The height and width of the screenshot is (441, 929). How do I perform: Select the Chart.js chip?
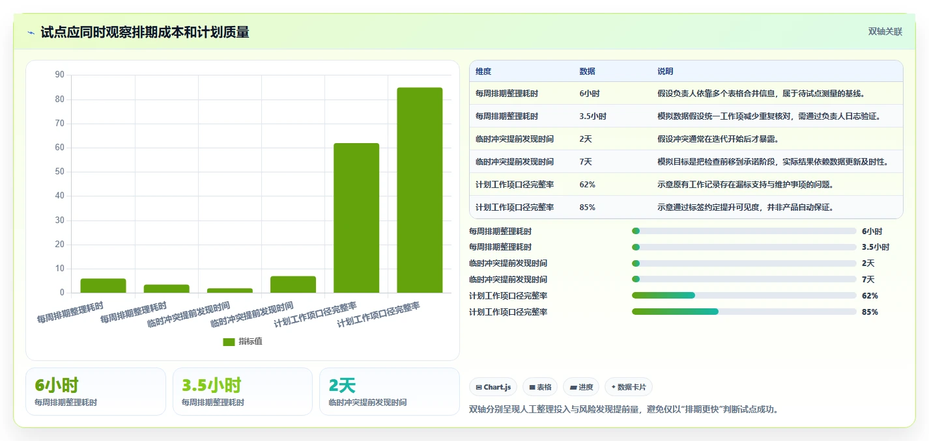(x=493, y=387)
